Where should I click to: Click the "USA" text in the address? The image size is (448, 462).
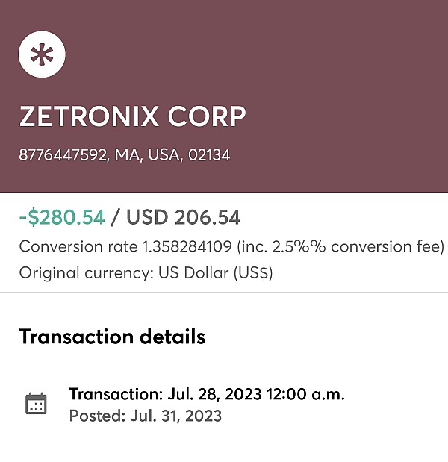point(164,155)
